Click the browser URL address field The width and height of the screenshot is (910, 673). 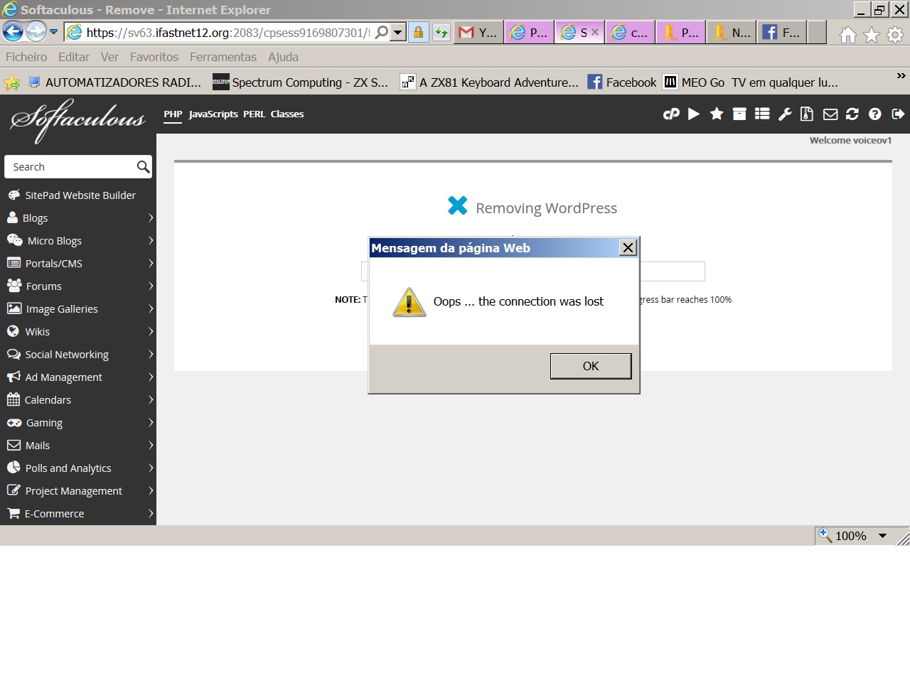229,32
